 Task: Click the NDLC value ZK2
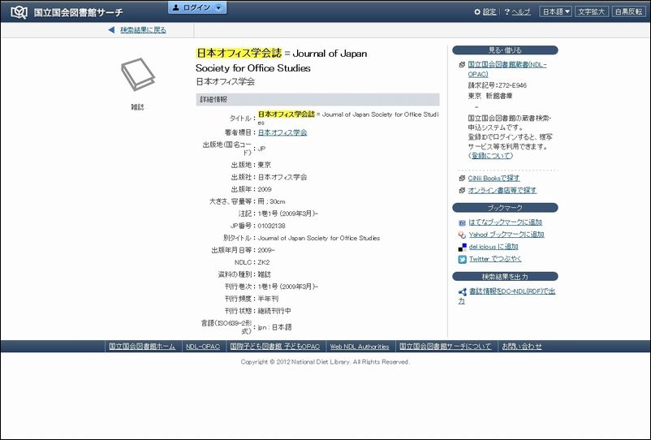click(264, 262)
